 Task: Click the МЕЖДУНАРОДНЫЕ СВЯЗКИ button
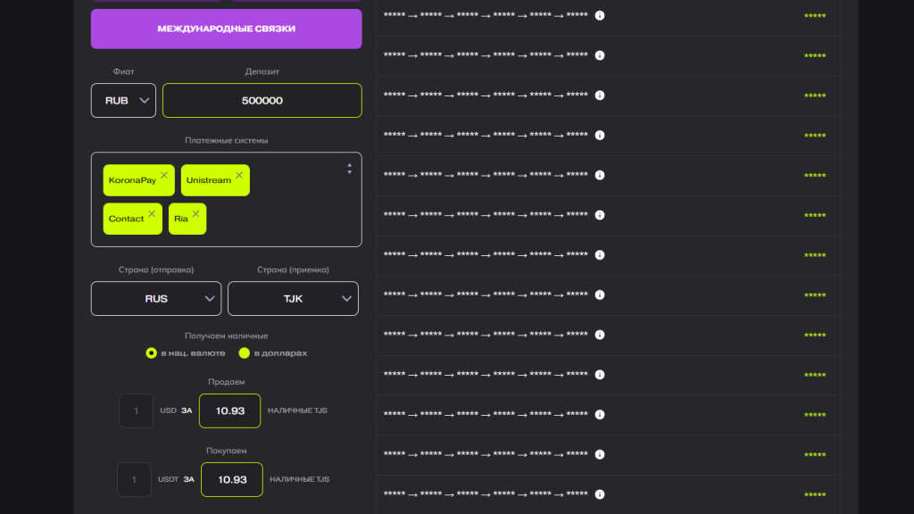(226, 29)
